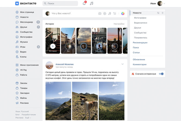The width and height of the screenshot is (181, 121).
Task: Go to Файлы in sidebar
Action: coord(23,98)
